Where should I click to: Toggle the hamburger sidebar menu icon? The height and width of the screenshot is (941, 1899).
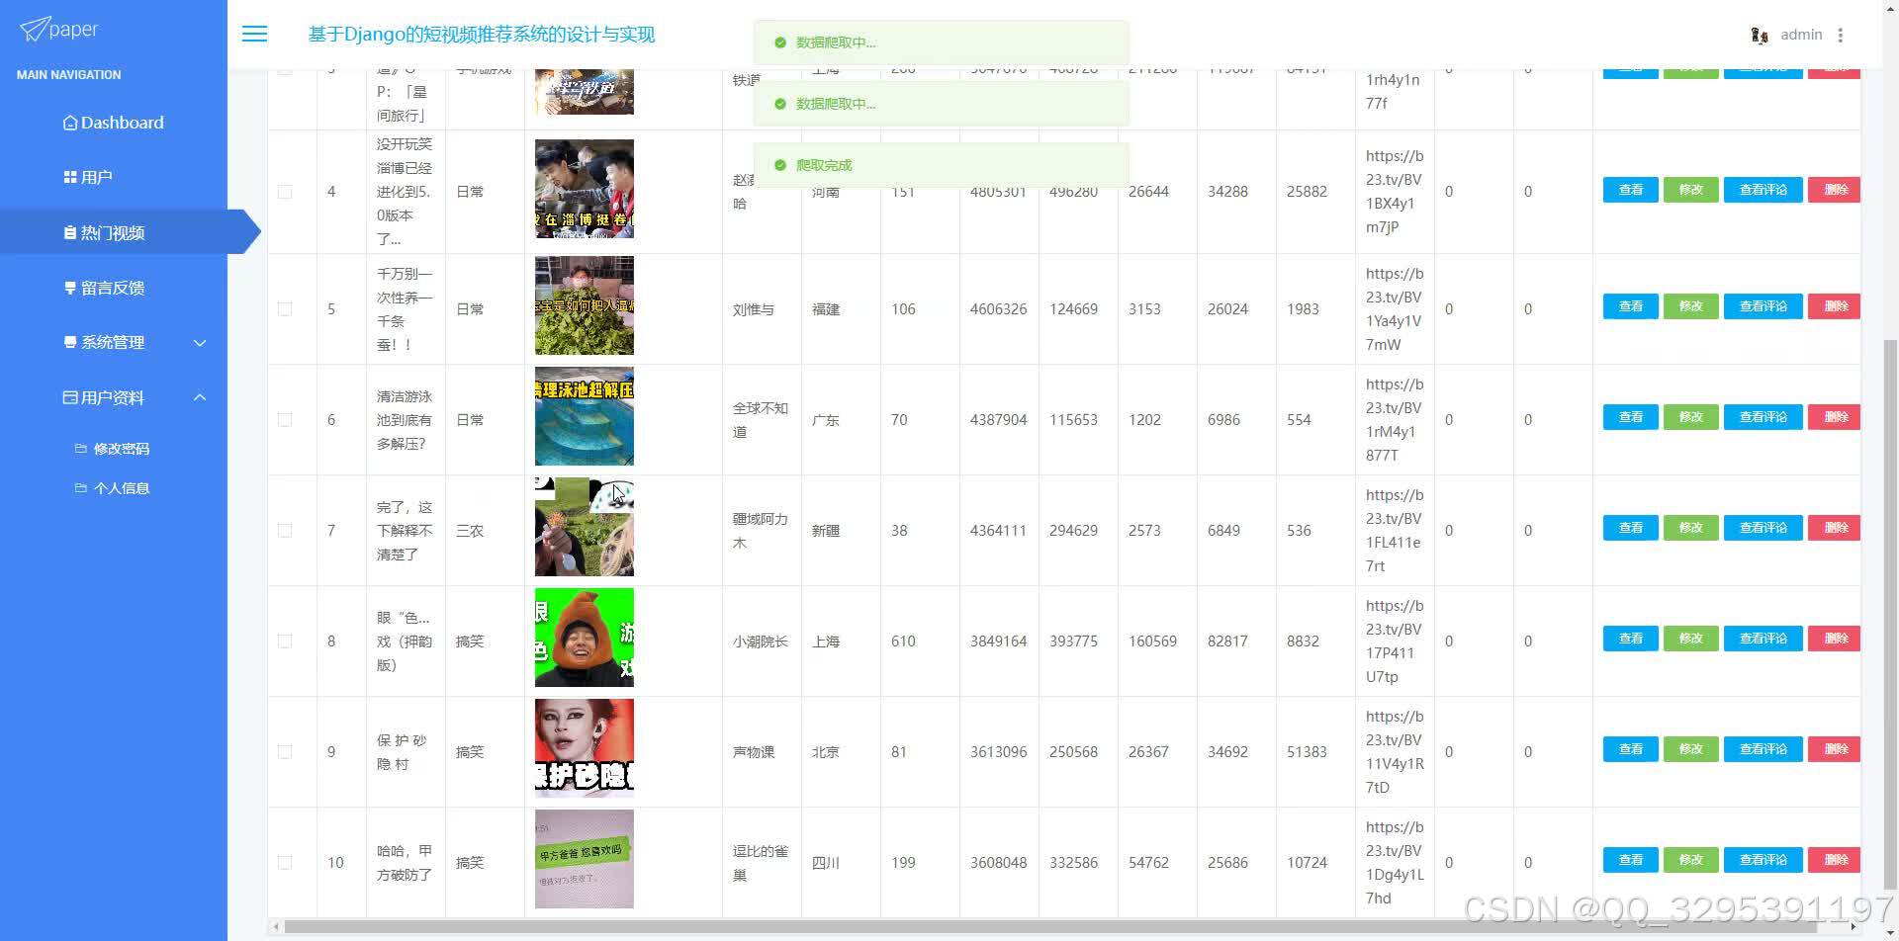coord(254,34)
